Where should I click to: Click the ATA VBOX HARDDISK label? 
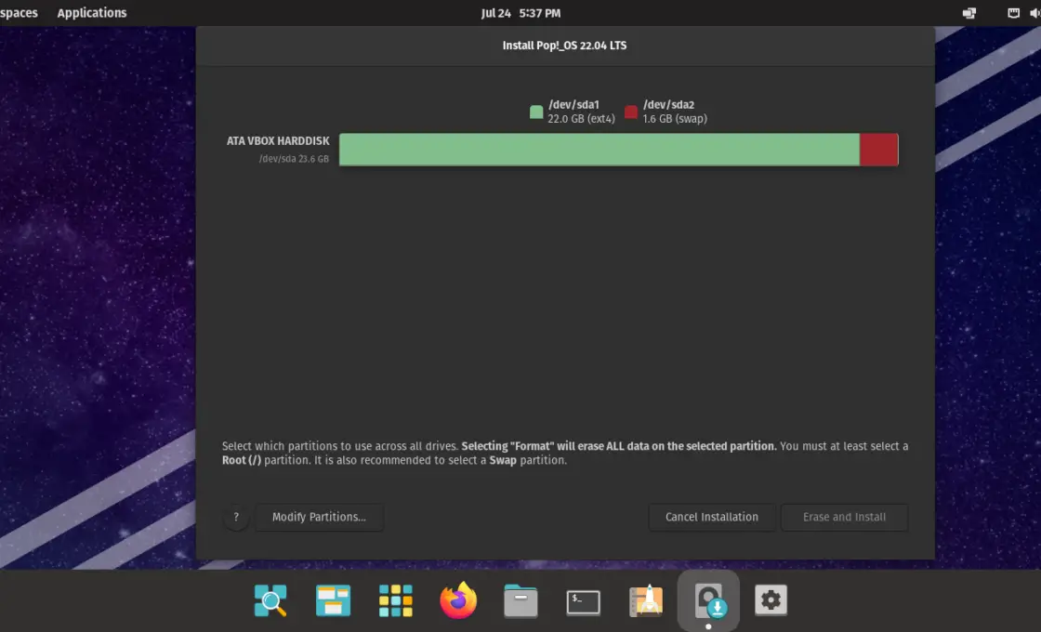[x=278, y=140]
